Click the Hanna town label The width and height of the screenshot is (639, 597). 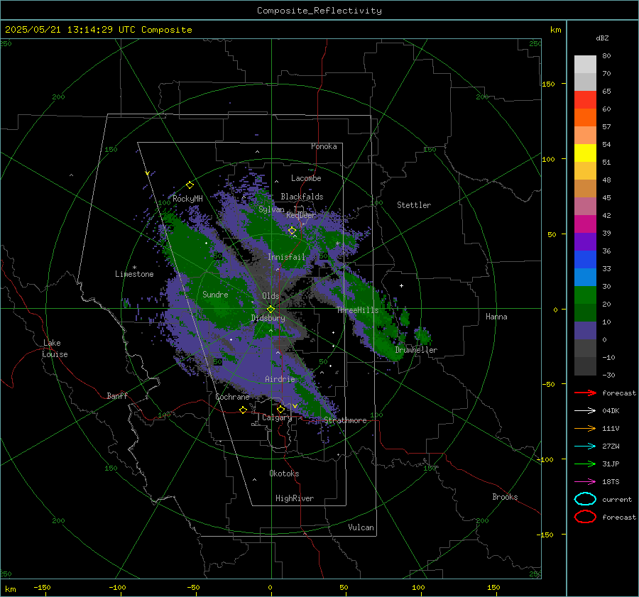(x=496, y=317)
